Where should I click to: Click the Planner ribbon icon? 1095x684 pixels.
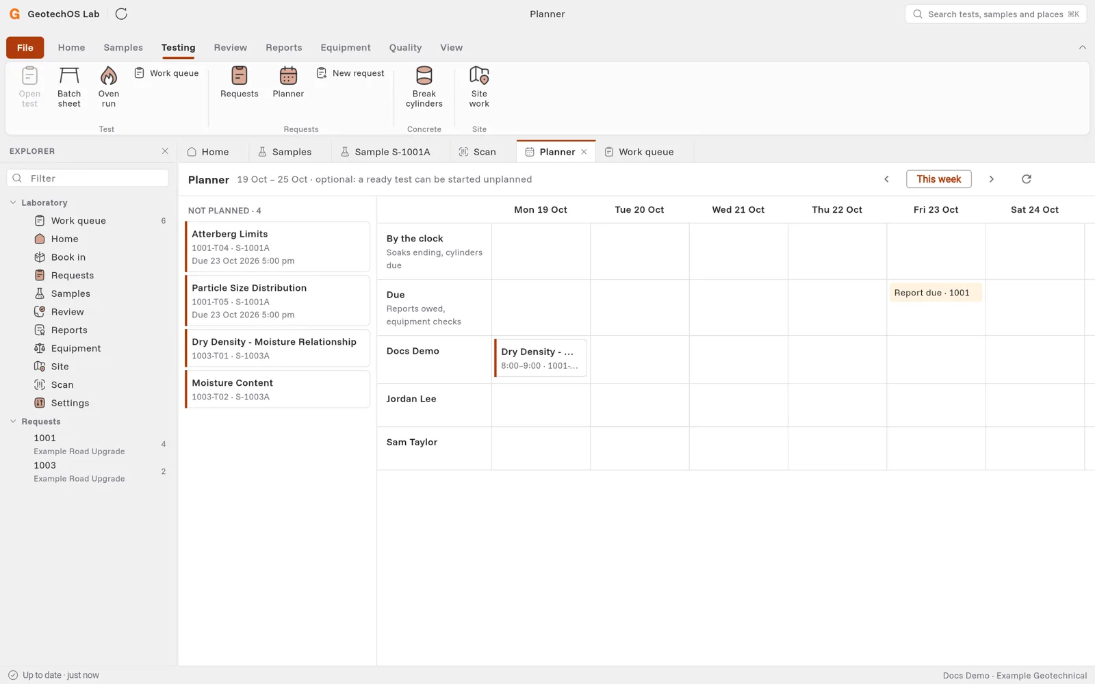pos(288,83)
